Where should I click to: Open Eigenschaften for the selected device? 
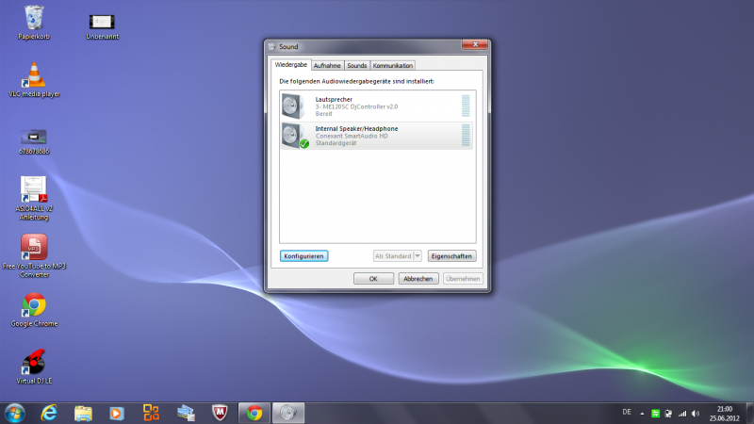click(451, 255)
